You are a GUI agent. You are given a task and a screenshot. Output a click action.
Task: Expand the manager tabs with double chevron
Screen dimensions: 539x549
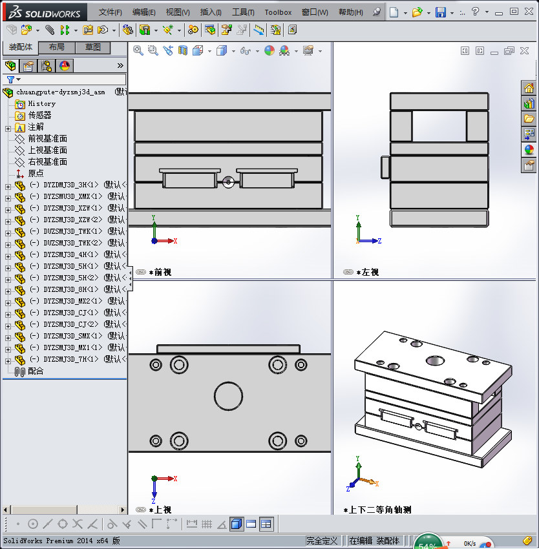coord(120,65)
